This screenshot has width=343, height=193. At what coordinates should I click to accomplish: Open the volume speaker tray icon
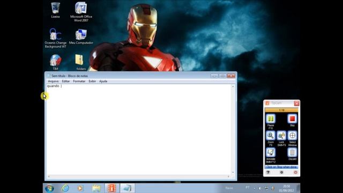coord(260,188)
